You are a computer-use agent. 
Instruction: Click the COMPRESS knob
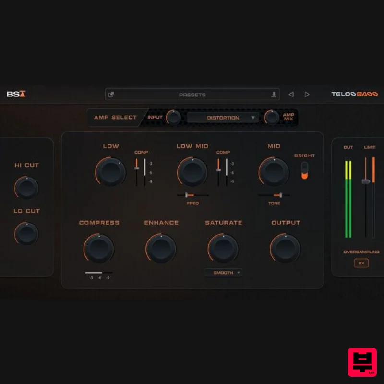99,248
